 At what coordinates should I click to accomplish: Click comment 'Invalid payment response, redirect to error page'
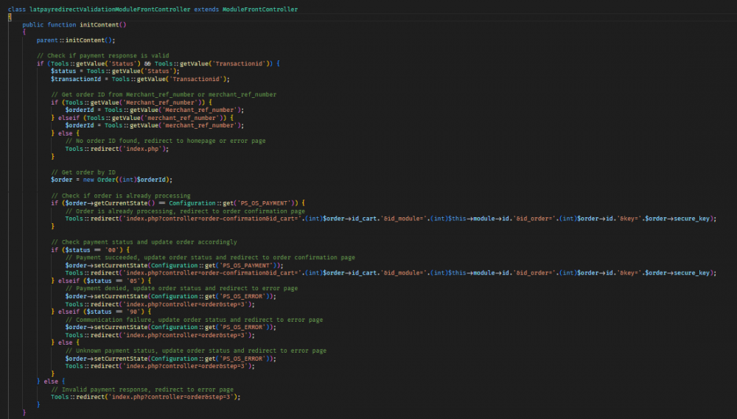pyautogui.click(x=142, y=390)
